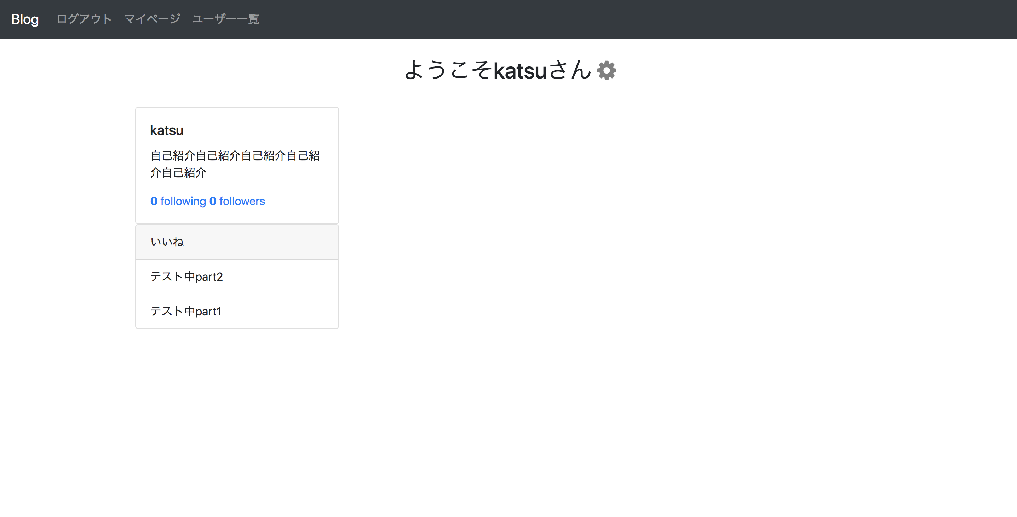The width and height of the screenshot is (1017, 517).
Task: Select ログアウト in the navigation bar
Action: click(84, 19)
